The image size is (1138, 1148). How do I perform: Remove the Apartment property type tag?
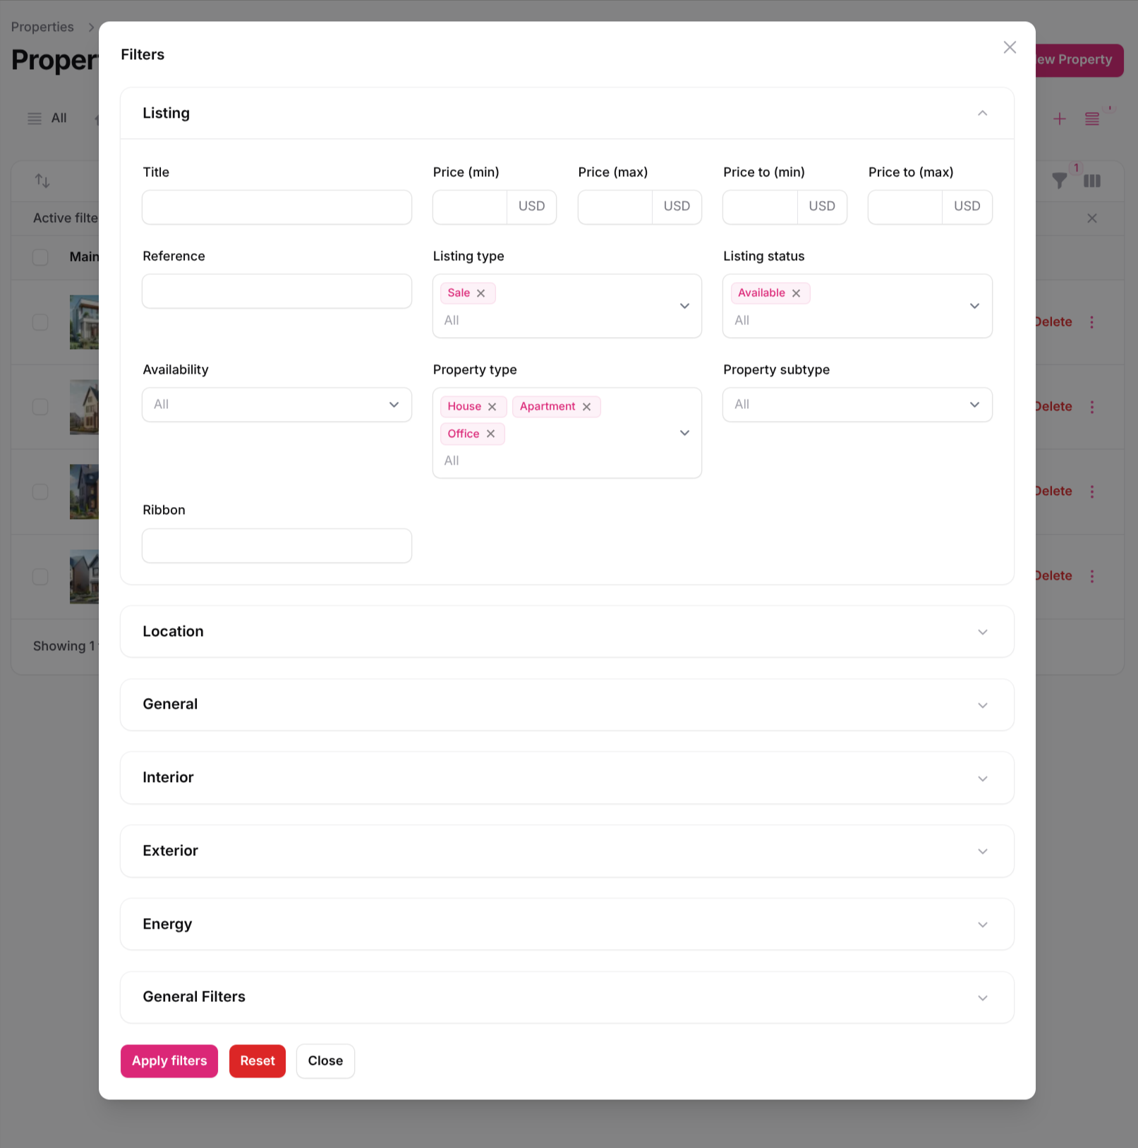tap(586, 407)
